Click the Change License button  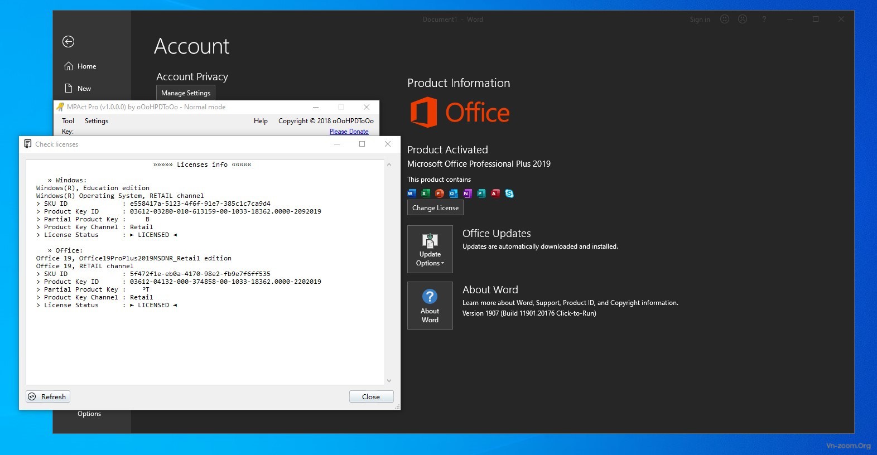pyautogui.click(x=435, y=208)
